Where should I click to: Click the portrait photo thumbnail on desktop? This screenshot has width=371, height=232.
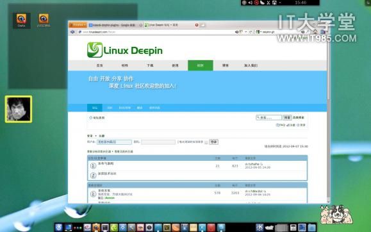pos(19,109)
